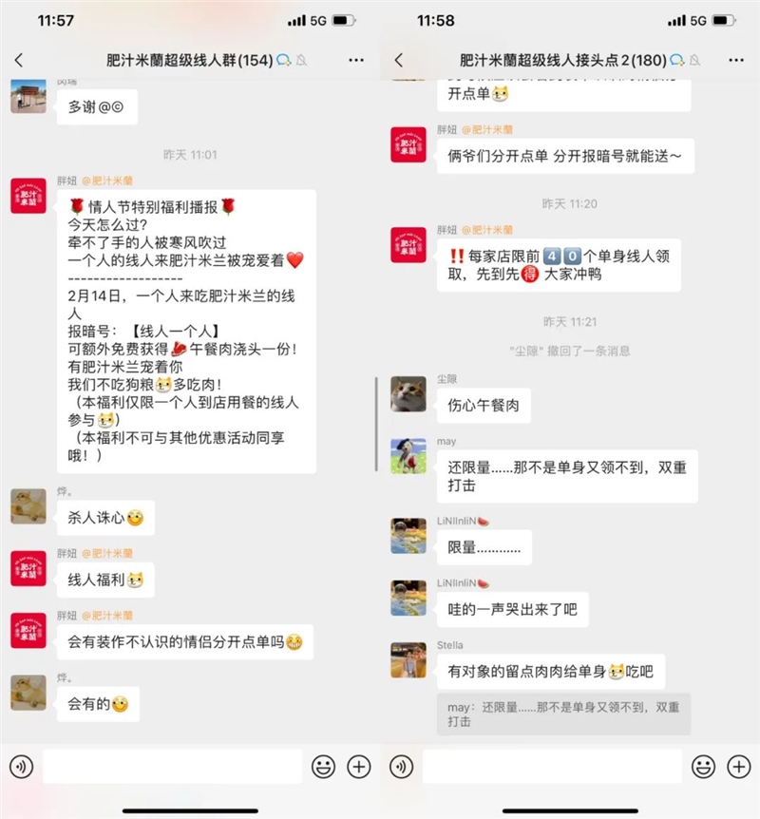Viewport: 760px width, 819px height.
Task: Tap Stella's profile avatar
Action: coord(408,660)
